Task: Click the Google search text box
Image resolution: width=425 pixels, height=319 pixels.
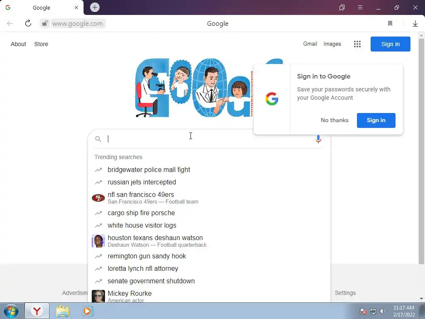Action: click(x=209, y=139)
